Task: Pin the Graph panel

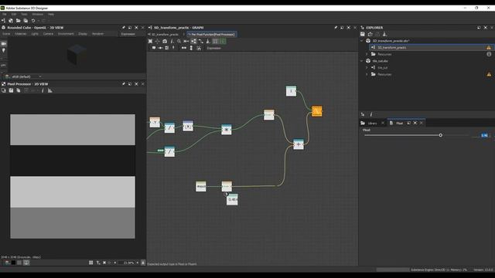Action: (336, 28)
